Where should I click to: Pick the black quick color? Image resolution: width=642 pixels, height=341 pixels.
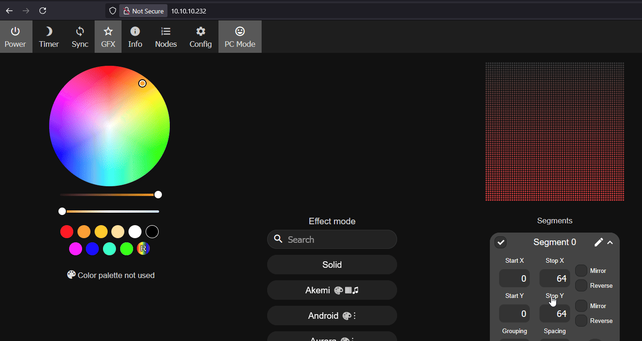point(152,232)
